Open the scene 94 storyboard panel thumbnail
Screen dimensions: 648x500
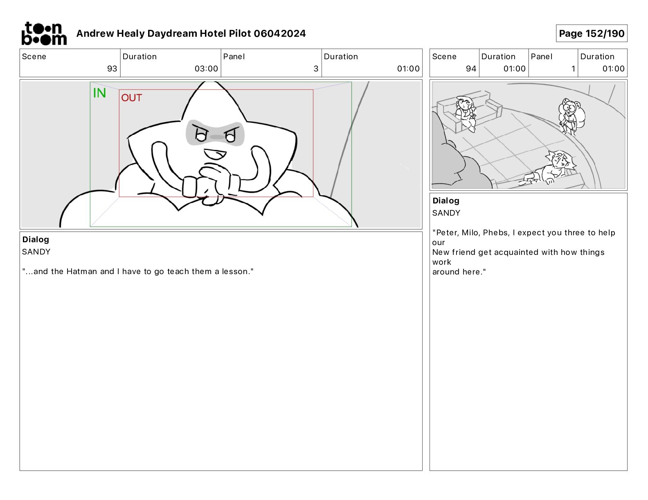click(528, 135)
